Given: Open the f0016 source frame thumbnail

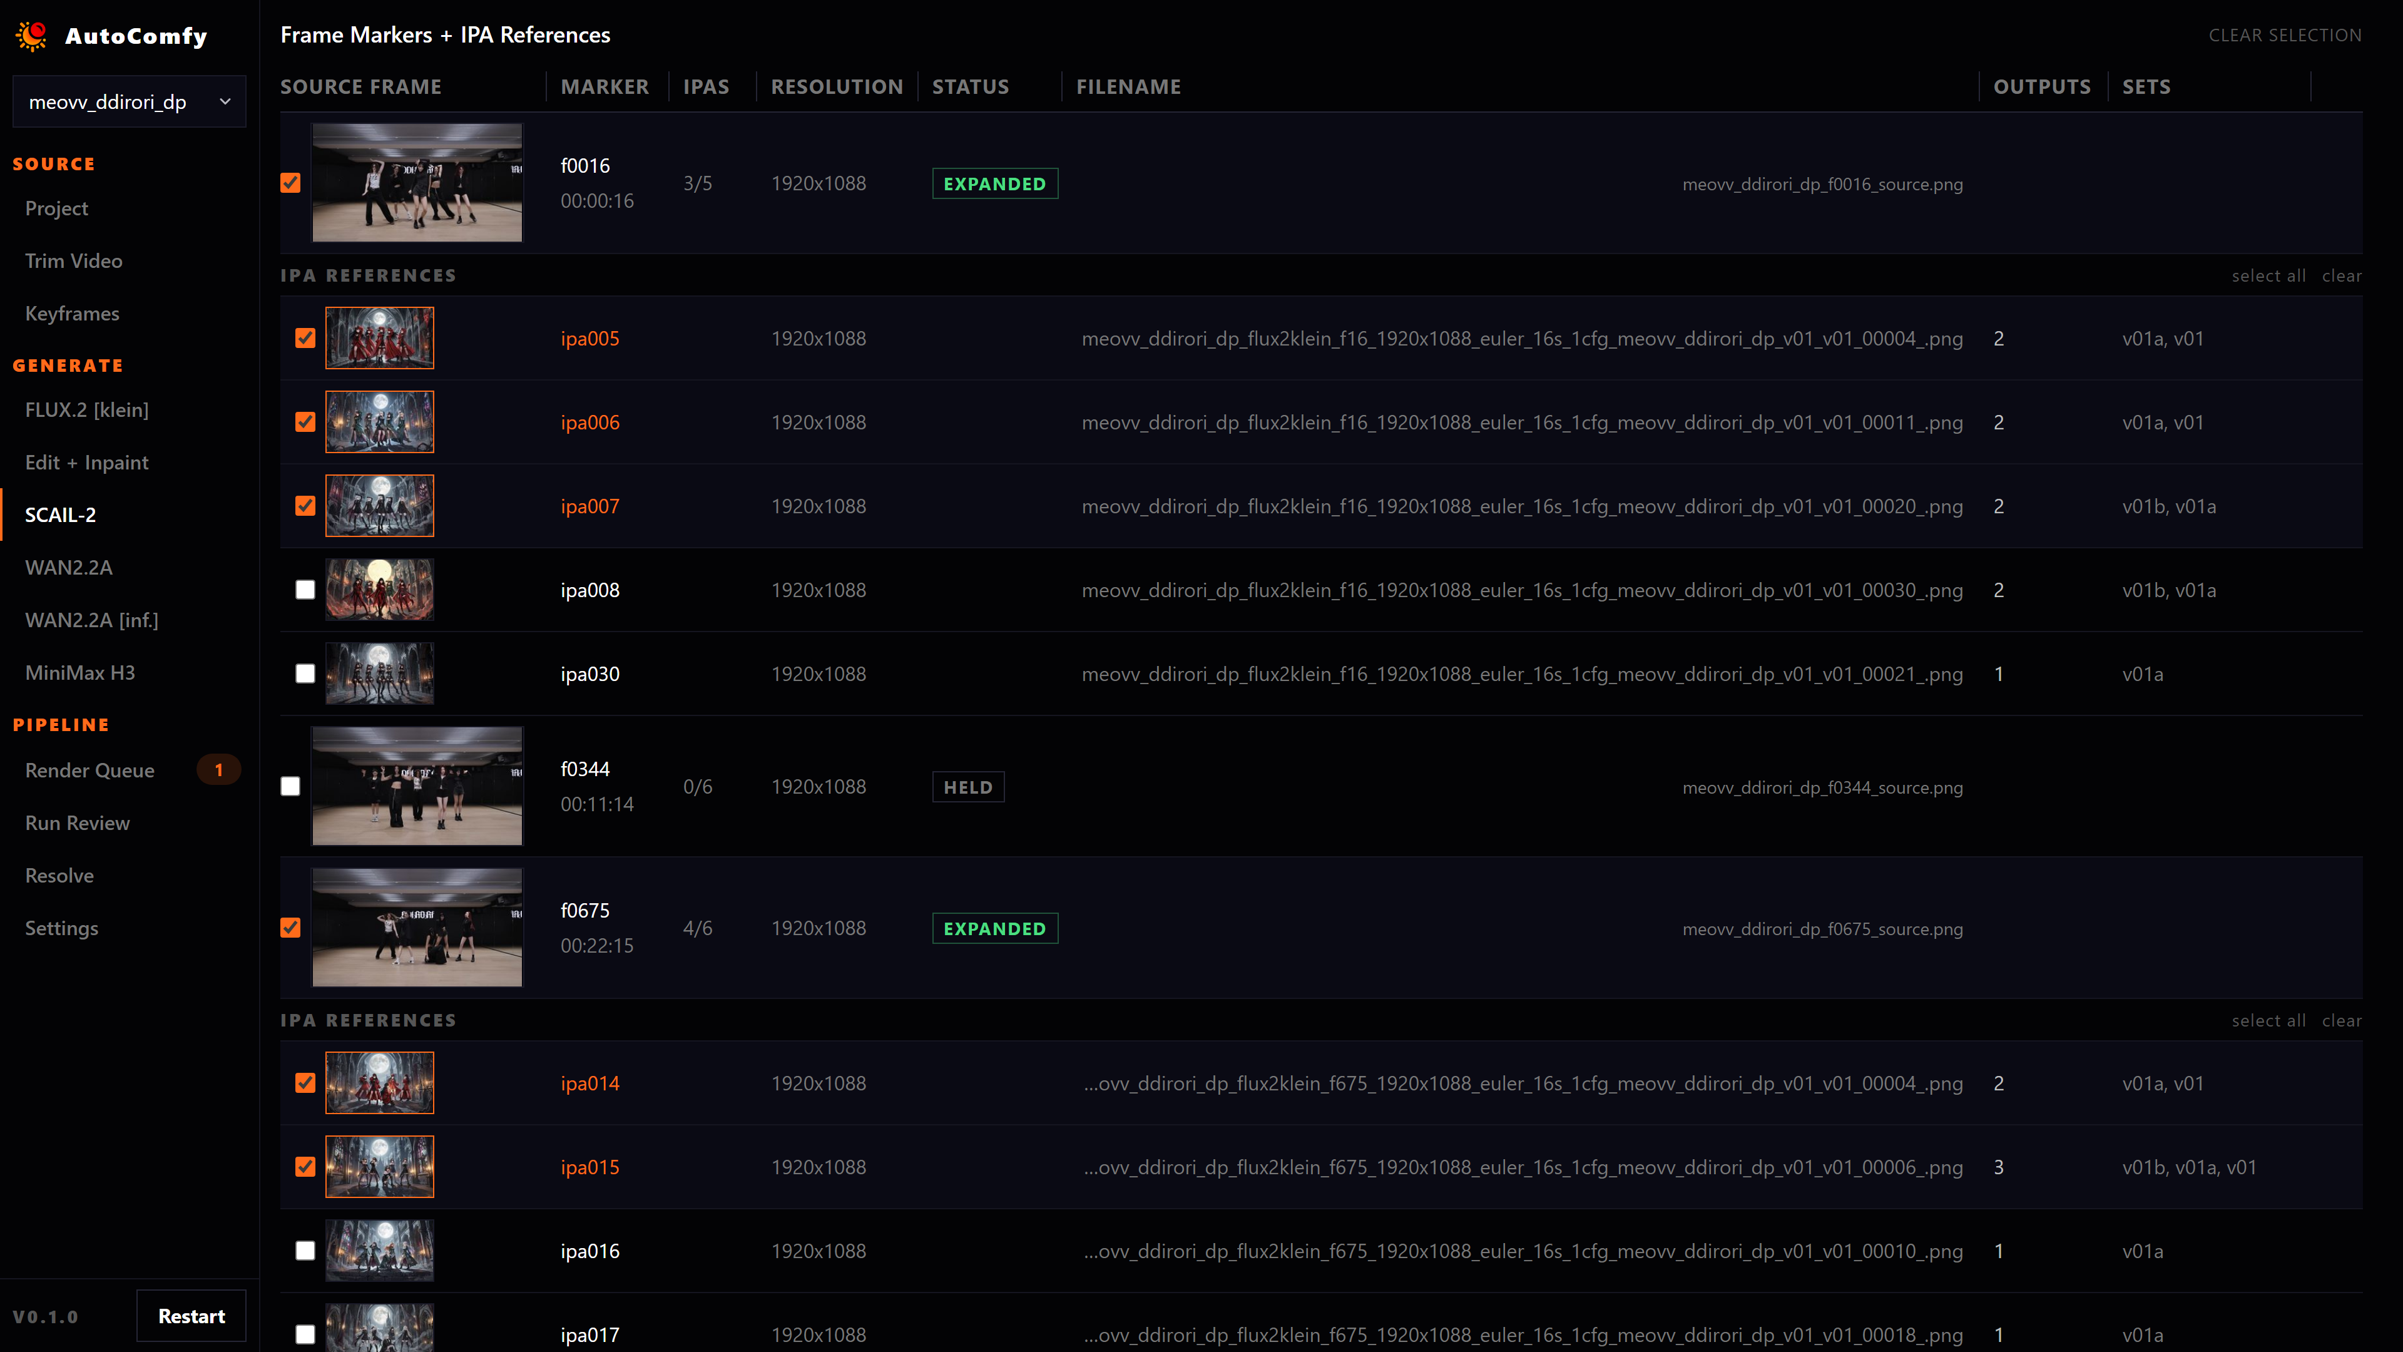Looking at the screenshot, I should (417, 183).
